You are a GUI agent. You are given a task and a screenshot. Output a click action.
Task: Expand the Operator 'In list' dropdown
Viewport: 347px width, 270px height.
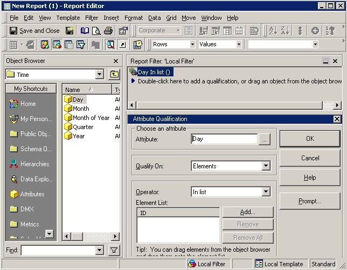tap(266, 192)
